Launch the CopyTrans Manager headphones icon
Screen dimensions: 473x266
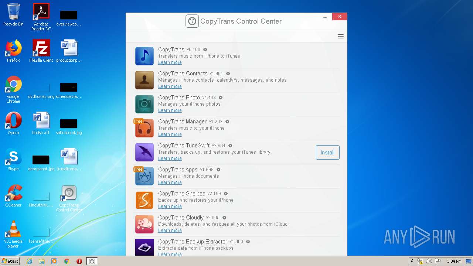pyautogui.click(x=144, y=128)
